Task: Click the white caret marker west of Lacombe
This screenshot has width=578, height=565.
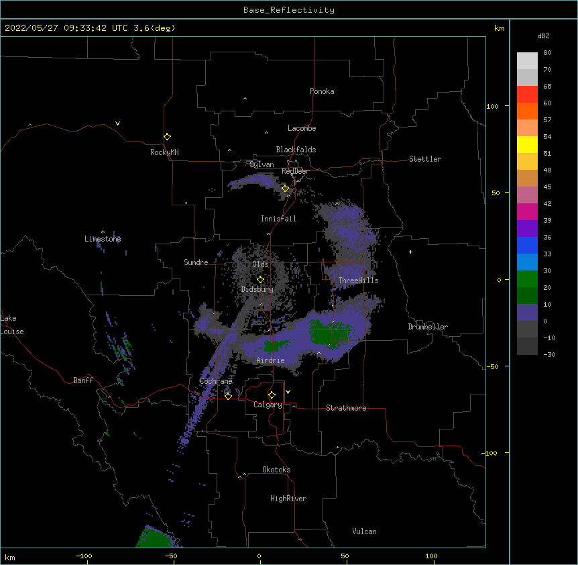Action: coord(266,133)
